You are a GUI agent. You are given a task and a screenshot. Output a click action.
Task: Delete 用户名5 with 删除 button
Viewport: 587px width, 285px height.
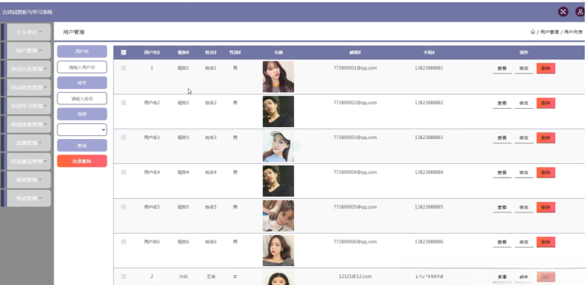[x=545, y=207]
